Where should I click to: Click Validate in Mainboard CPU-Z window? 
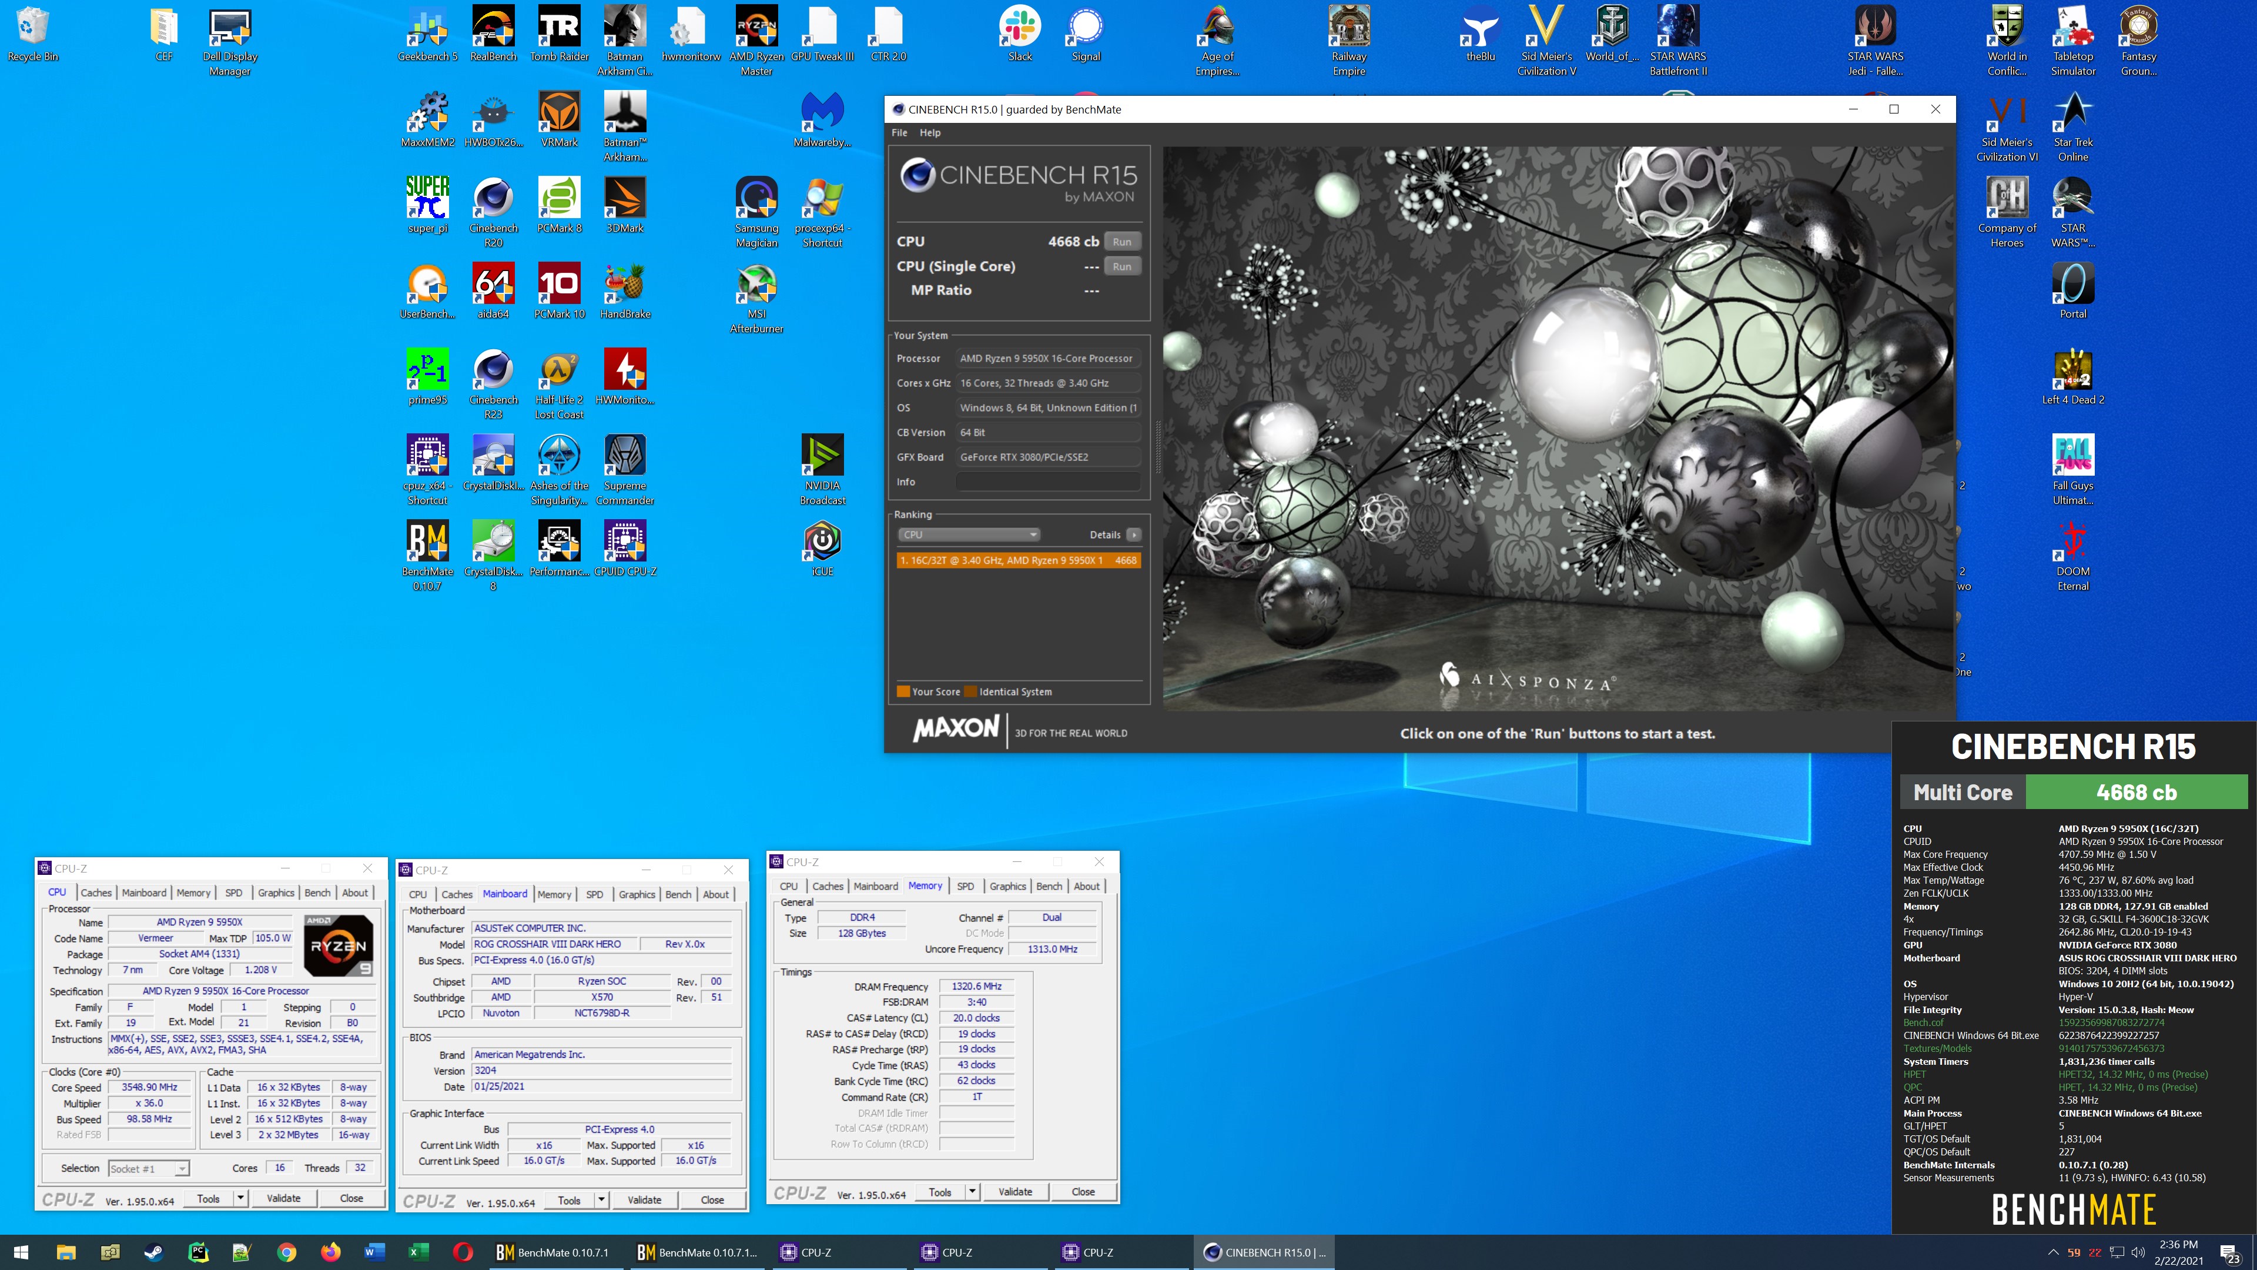pyautogui.click(x=644, y=1200)
